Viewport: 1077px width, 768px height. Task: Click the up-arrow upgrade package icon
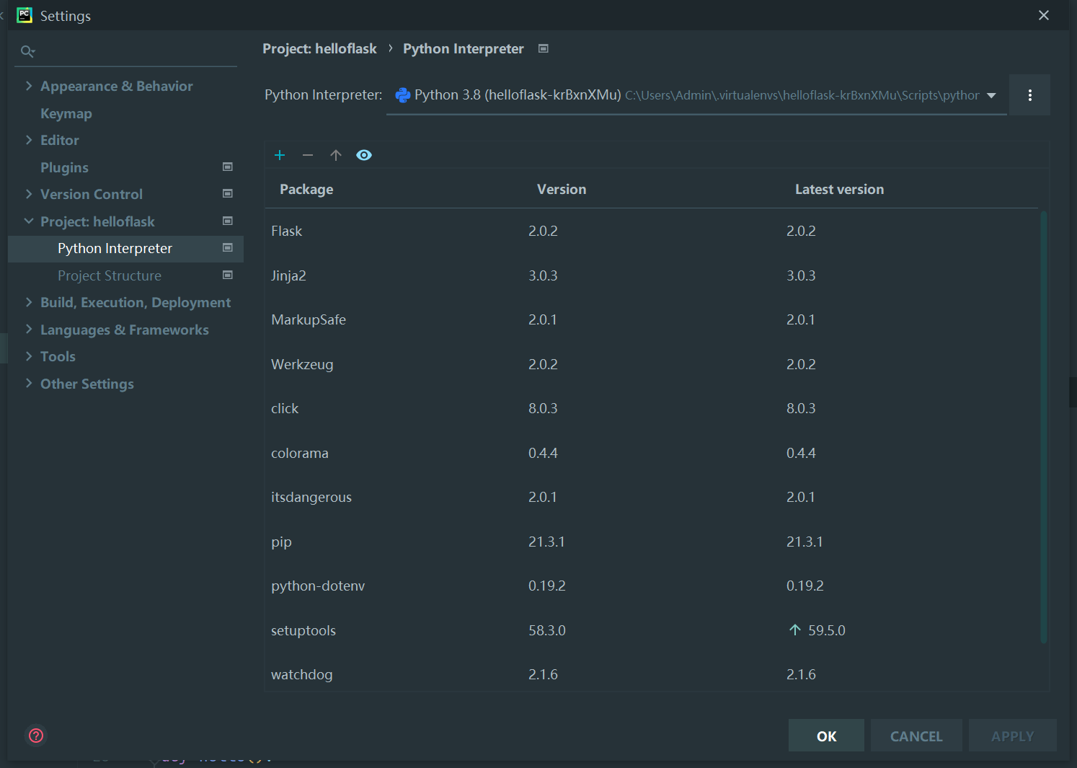[x=336, y=155]
